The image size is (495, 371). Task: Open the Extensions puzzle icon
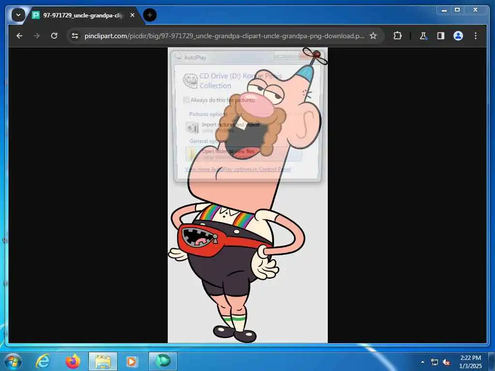tap(397, 36)
